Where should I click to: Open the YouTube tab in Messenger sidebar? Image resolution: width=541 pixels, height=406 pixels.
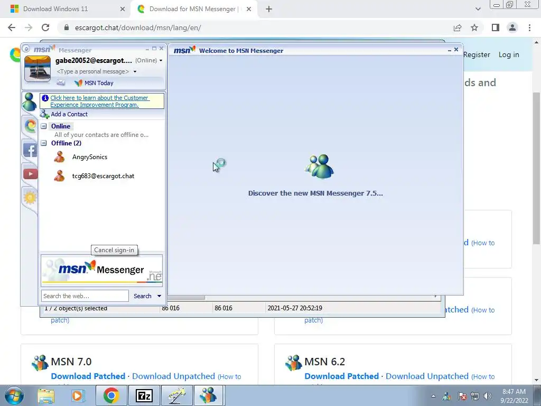click(30, 173)
